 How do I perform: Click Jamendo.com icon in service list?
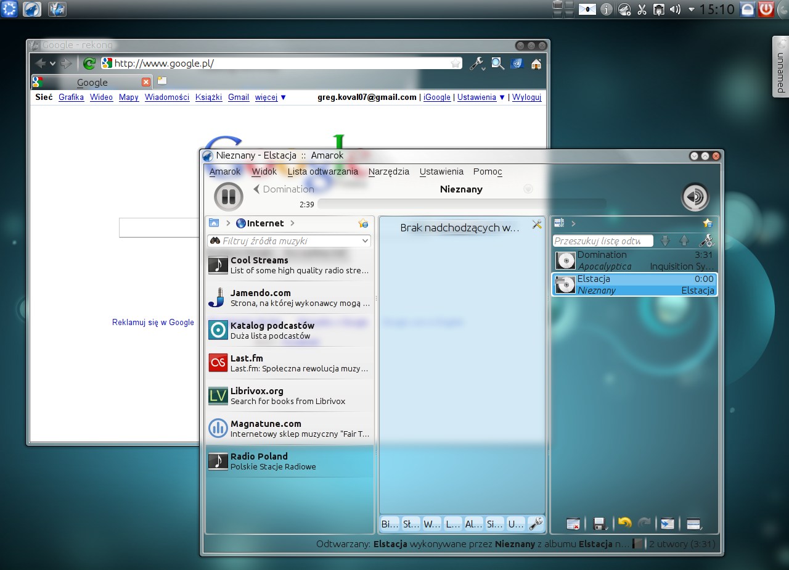218,298
